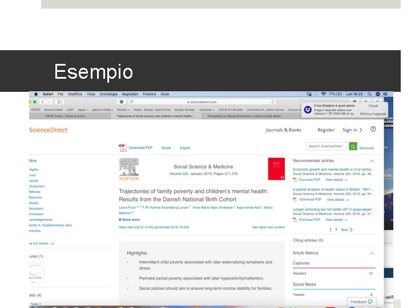The width and height of the screenshot is (411, 308).
Task: Open the ResearchGate bookmark
Action: tap(54, 110)
